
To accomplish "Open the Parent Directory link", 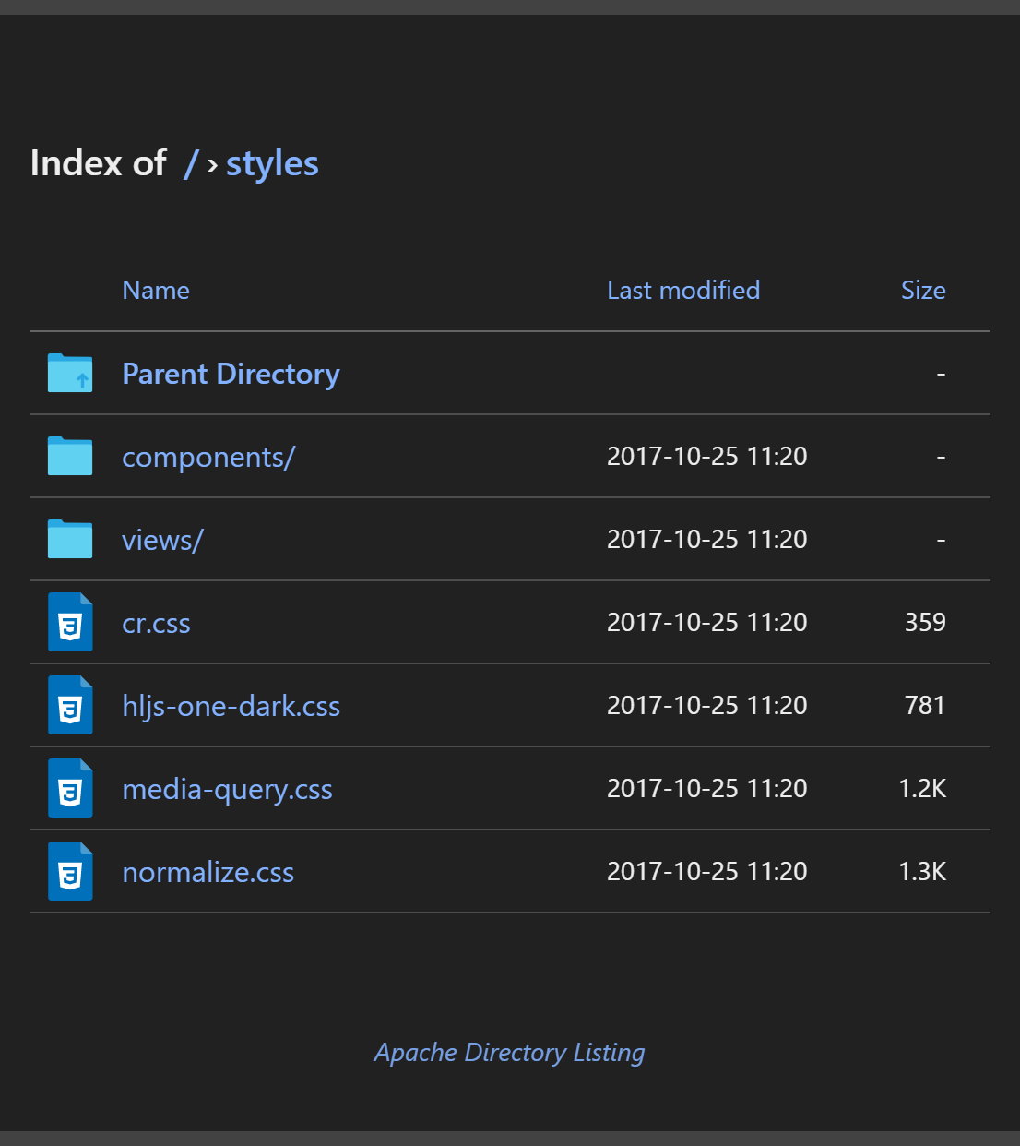I will point(231,374).
